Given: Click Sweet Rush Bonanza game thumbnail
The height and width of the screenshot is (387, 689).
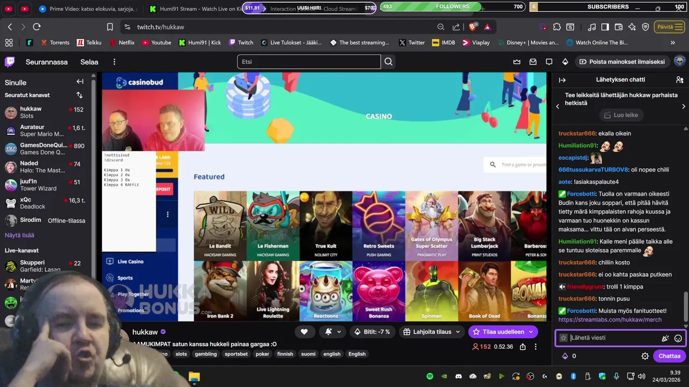Looking at the screenshot, I should 378,291.
